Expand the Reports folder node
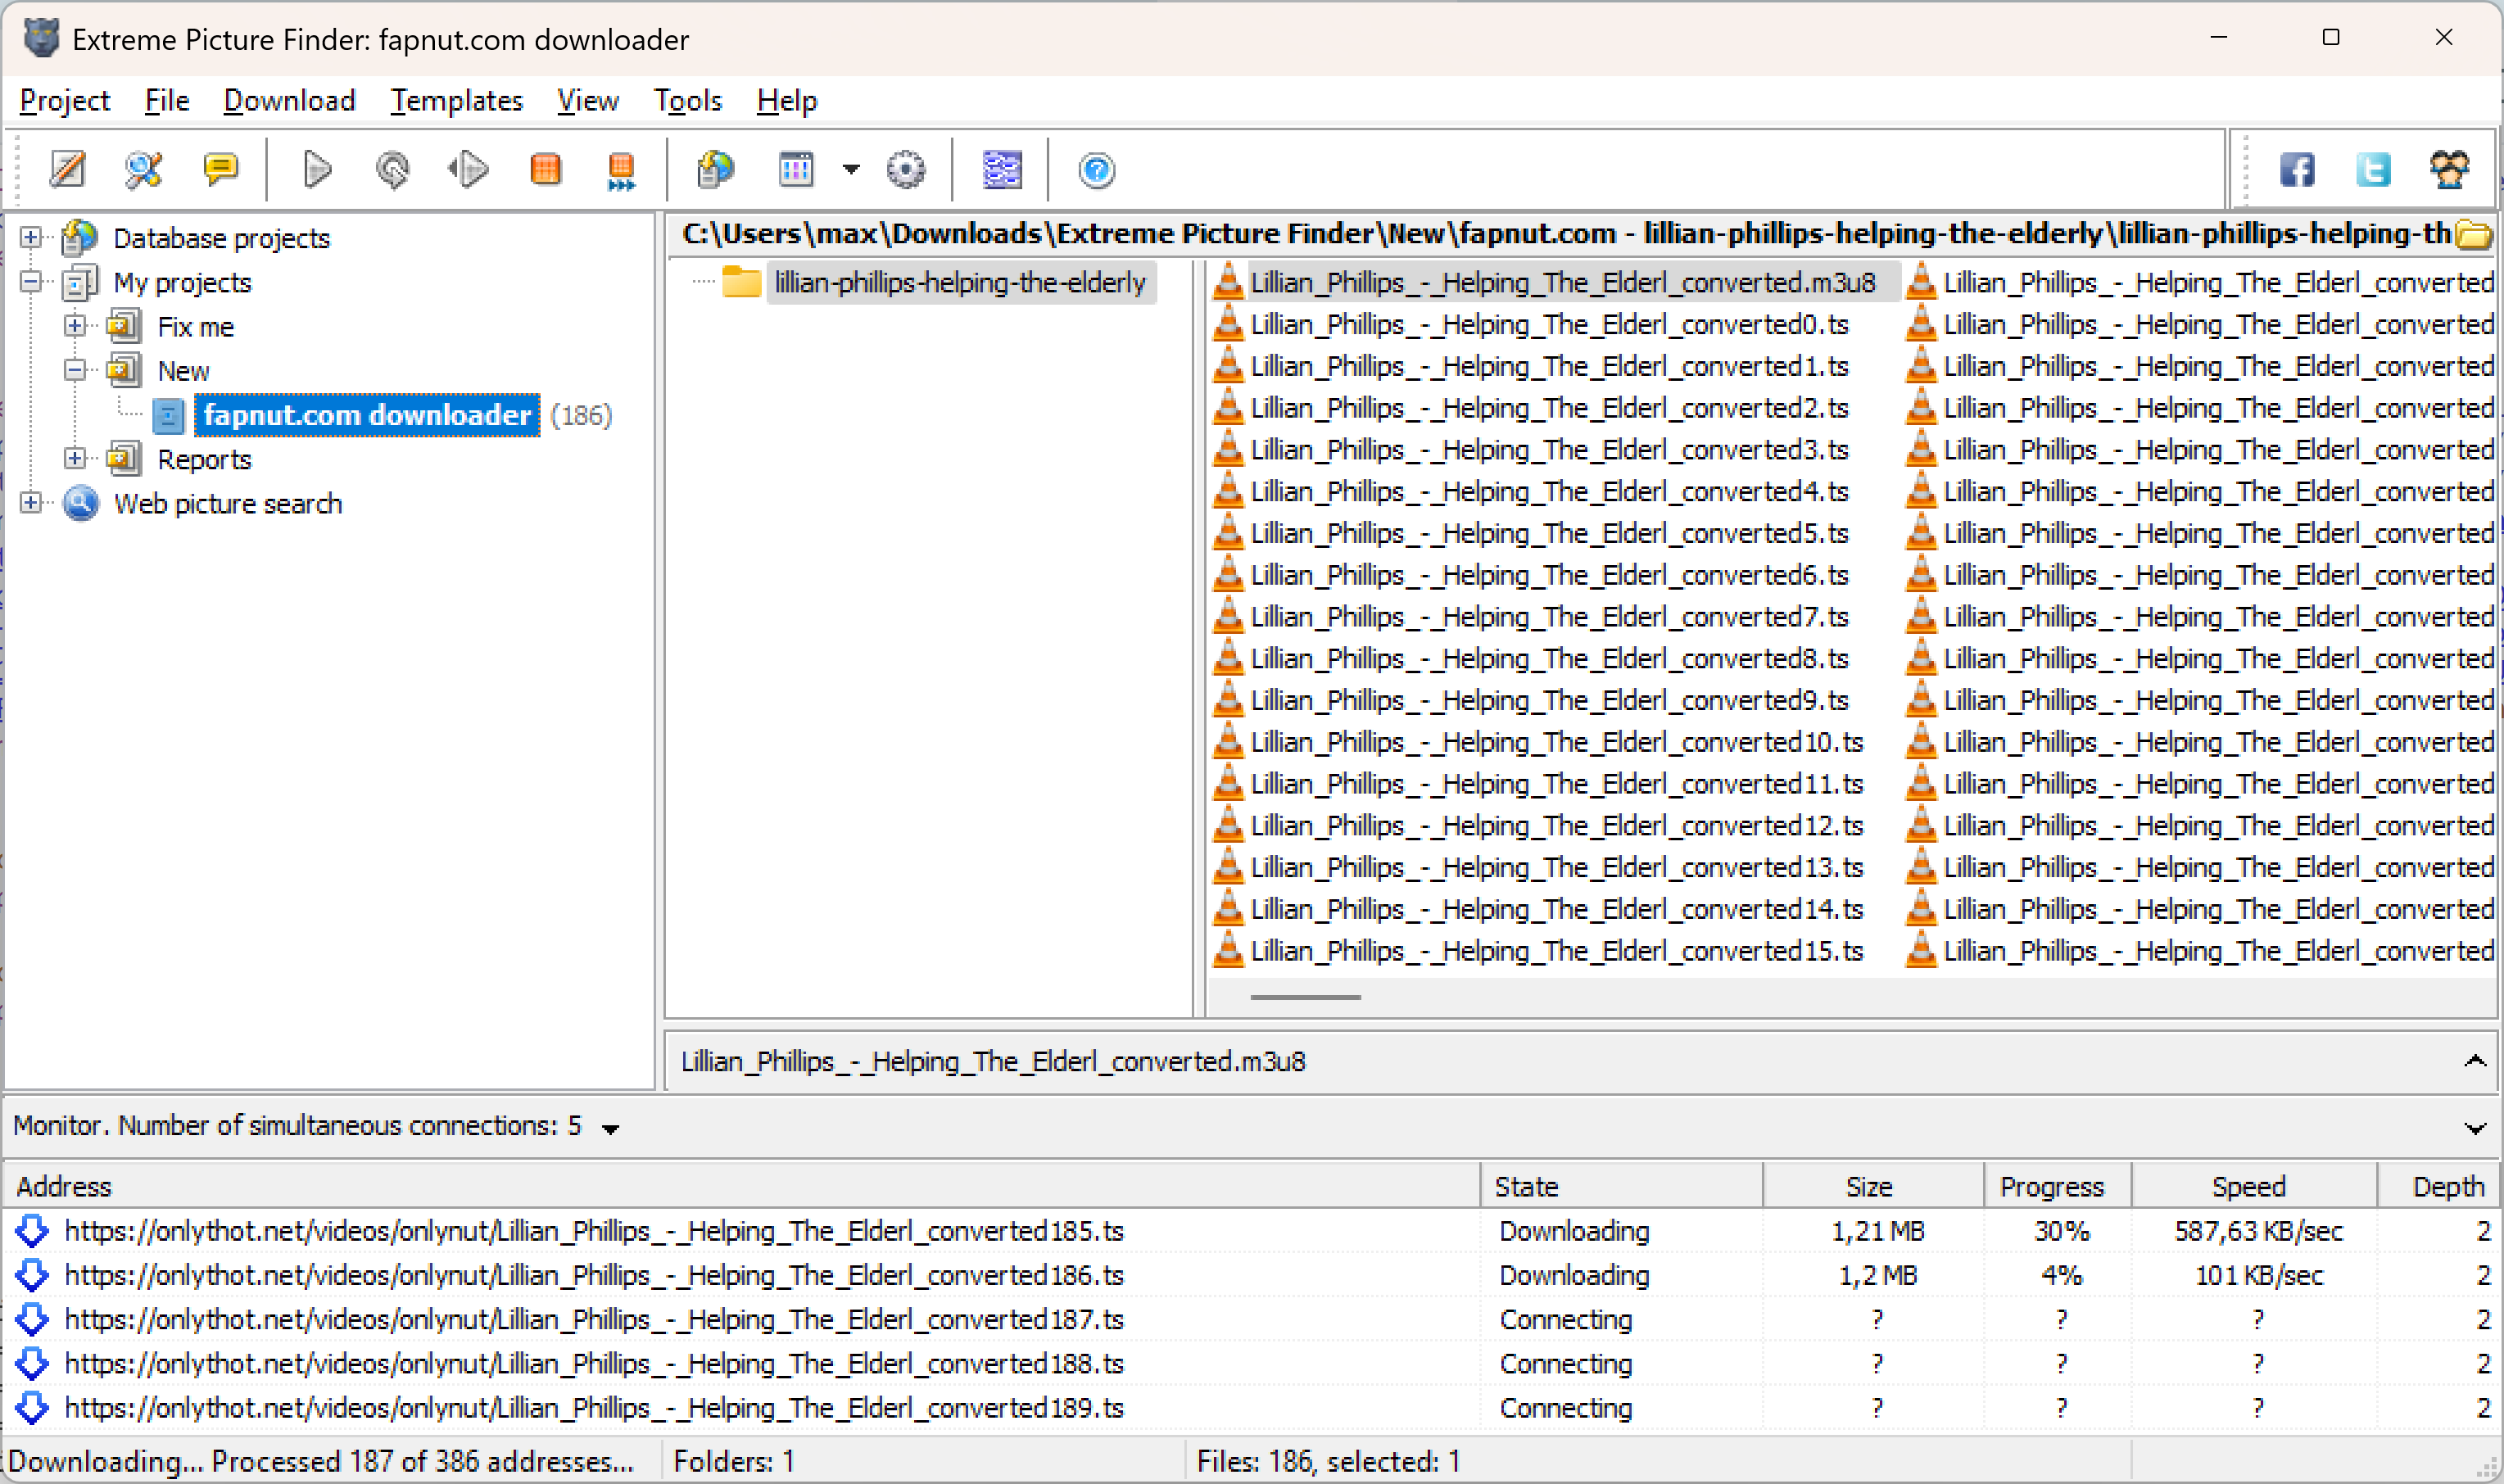 pos(75,458)
